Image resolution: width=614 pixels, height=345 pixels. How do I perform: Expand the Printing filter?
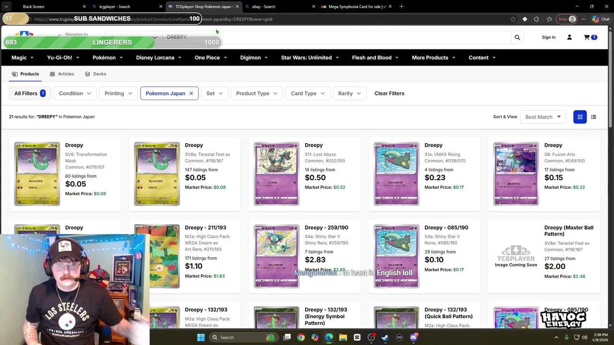click(118, 93)
